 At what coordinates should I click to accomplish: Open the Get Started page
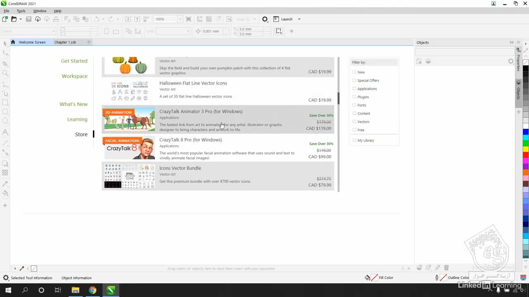point(74,61)
